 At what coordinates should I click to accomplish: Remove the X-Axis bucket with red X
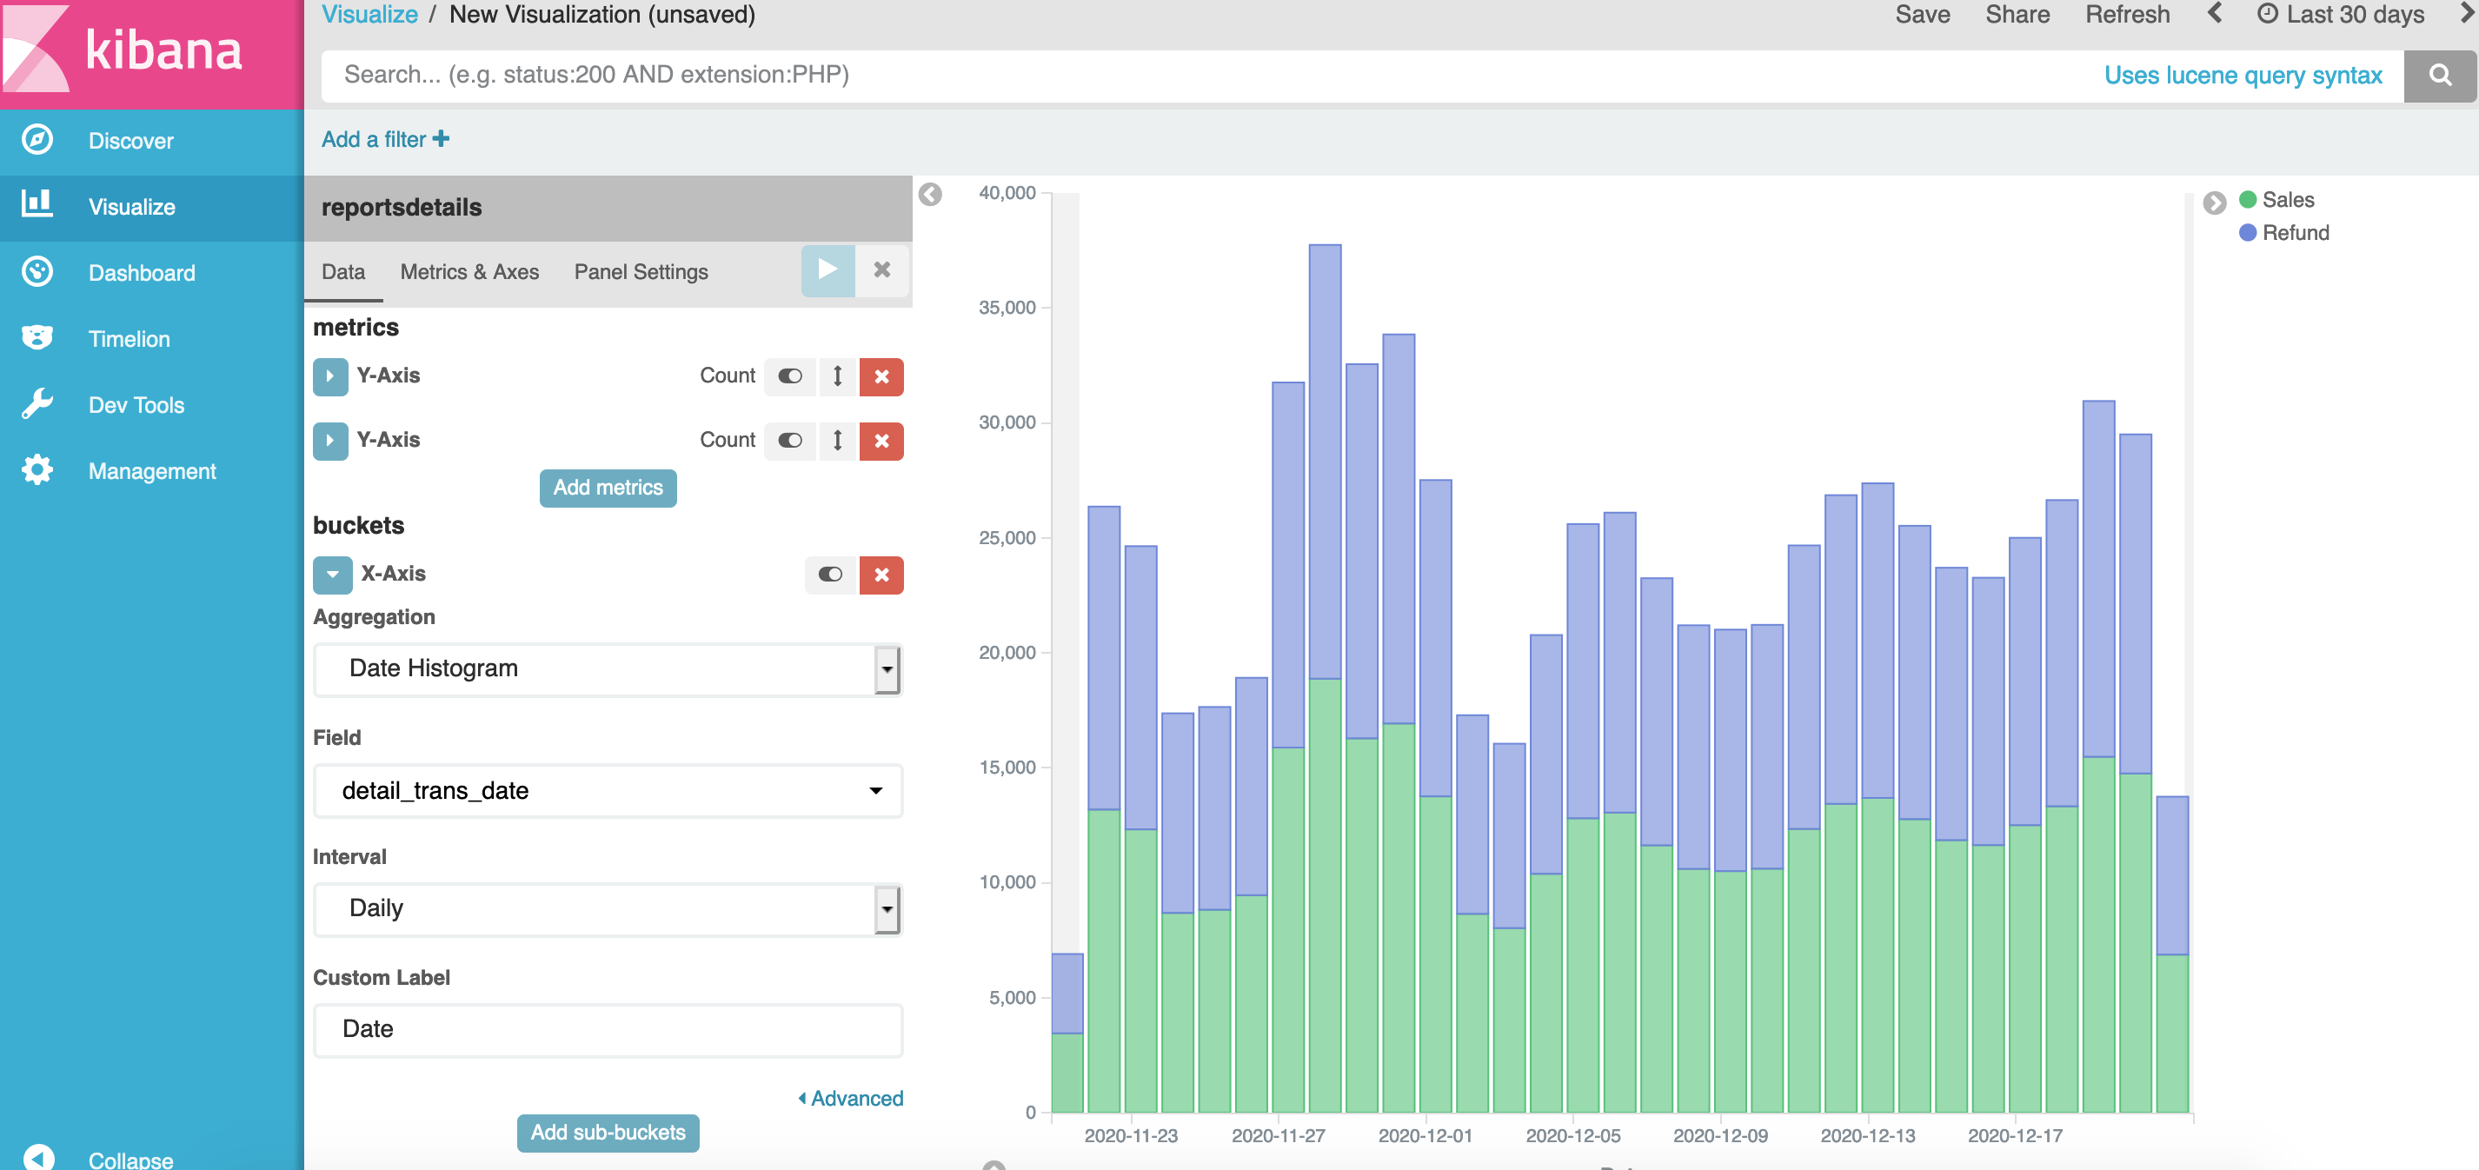[881, 575]
